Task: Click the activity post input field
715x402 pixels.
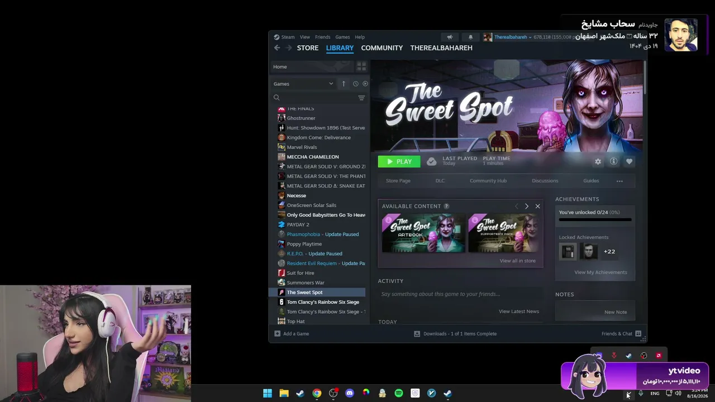Action: coord(460,294)
